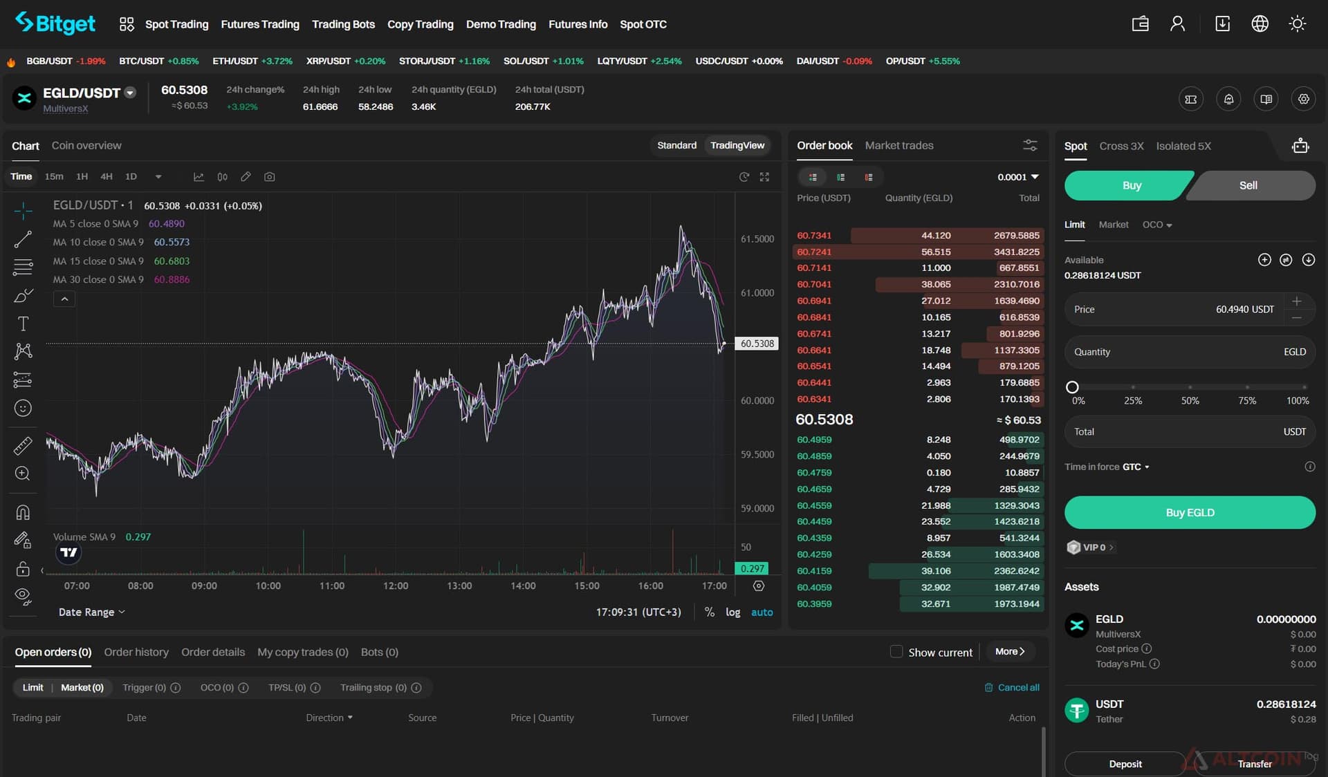
Task: Open the more timeframes dropdown
Action: coord(158,177)
